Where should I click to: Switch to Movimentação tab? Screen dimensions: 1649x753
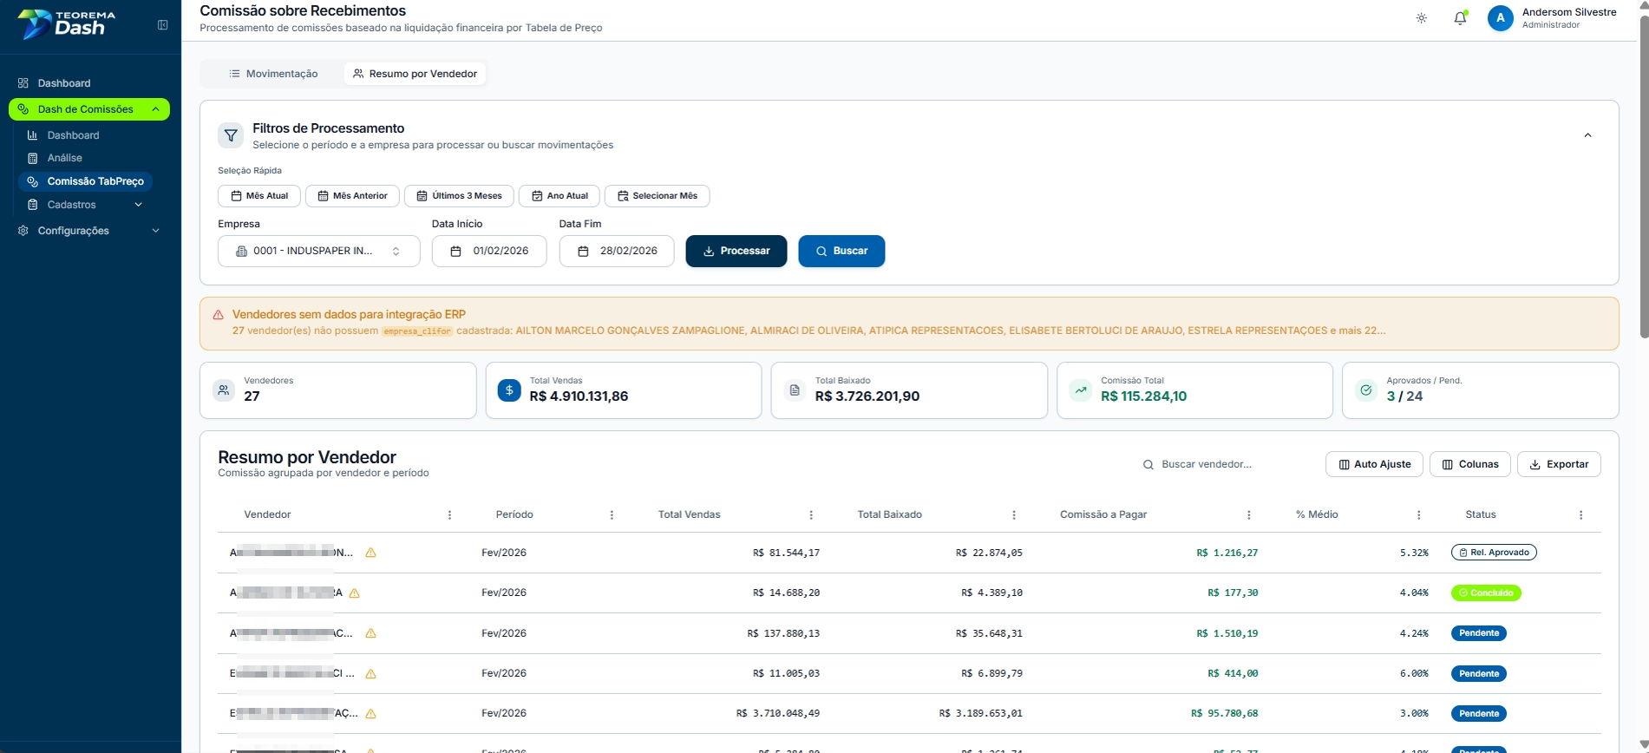[273, 74]
